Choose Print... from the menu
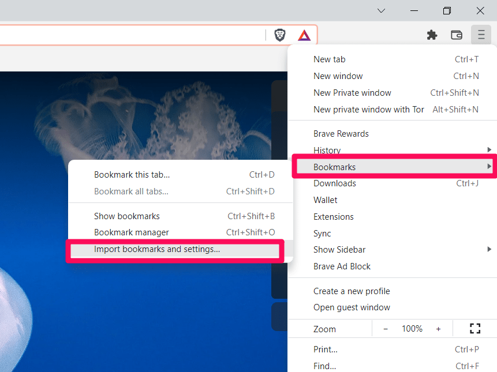 [392, 349]
